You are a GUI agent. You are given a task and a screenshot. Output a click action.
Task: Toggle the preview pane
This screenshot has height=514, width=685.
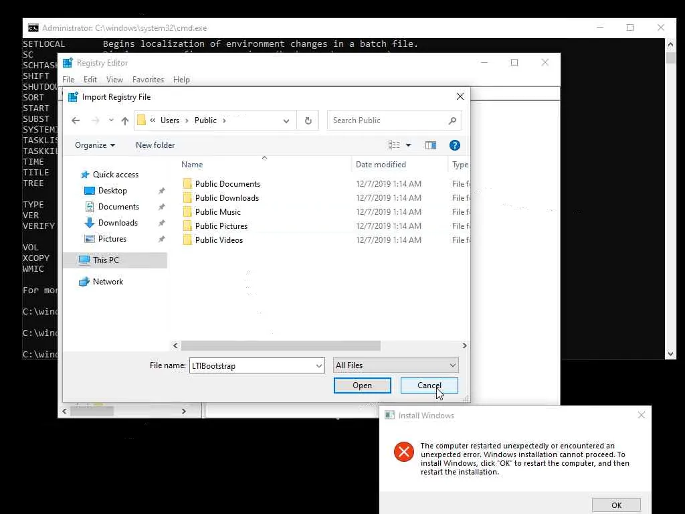[x=431, y=145]
